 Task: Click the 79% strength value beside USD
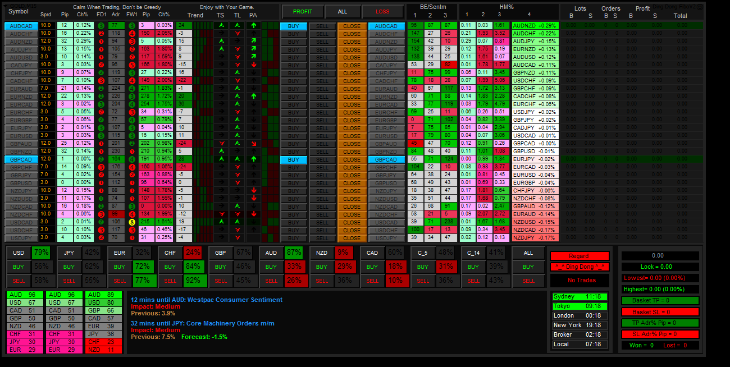(x=41, y=253)
